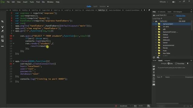Switch to Split view
193x108 pixels.
point(95,6)
